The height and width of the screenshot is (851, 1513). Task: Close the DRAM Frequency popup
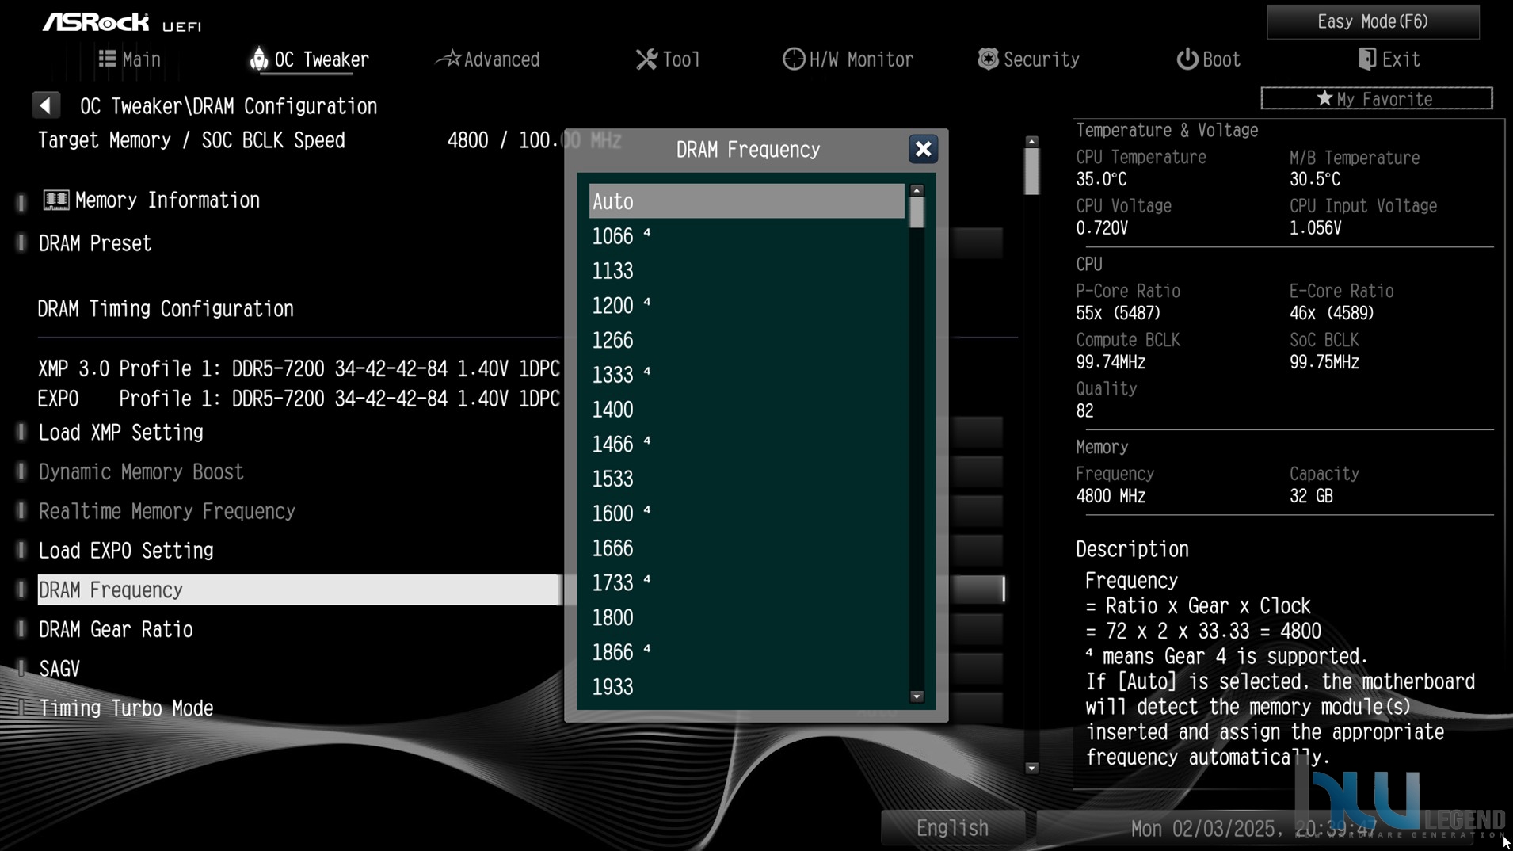point(923,149)
